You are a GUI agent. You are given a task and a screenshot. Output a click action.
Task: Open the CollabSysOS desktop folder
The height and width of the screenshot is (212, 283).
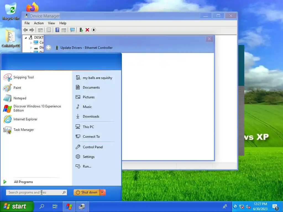coord(11,38)
